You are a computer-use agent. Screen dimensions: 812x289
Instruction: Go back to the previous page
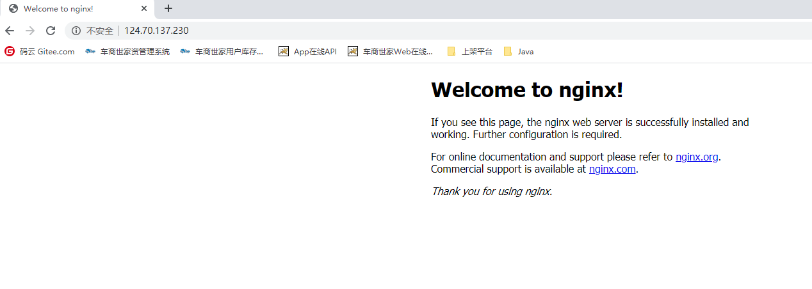[x=10, y=31]
